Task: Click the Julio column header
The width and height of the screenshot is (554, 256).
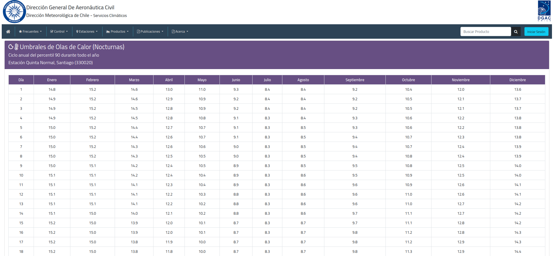Action: click(267, 80)
